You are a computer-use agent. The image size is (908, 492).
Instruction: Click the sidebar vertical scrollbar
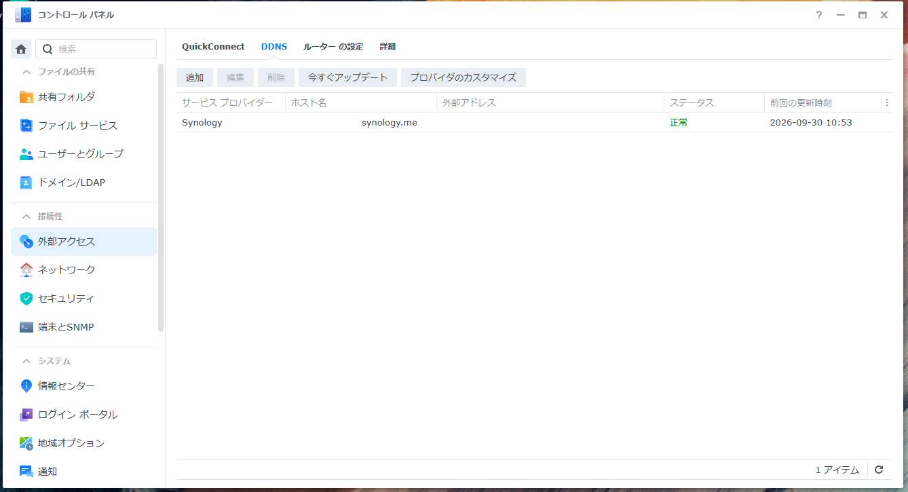(161, 197)
